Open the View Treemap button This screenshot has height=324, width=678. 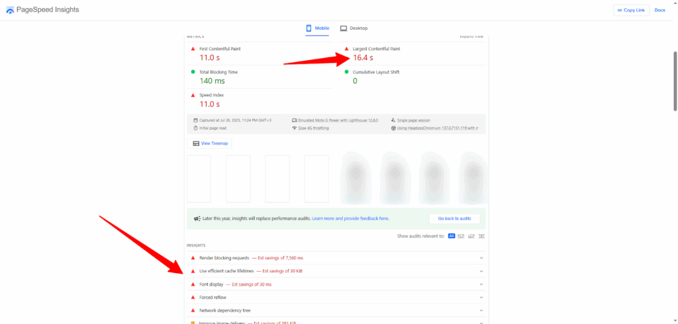coord(209,143)
